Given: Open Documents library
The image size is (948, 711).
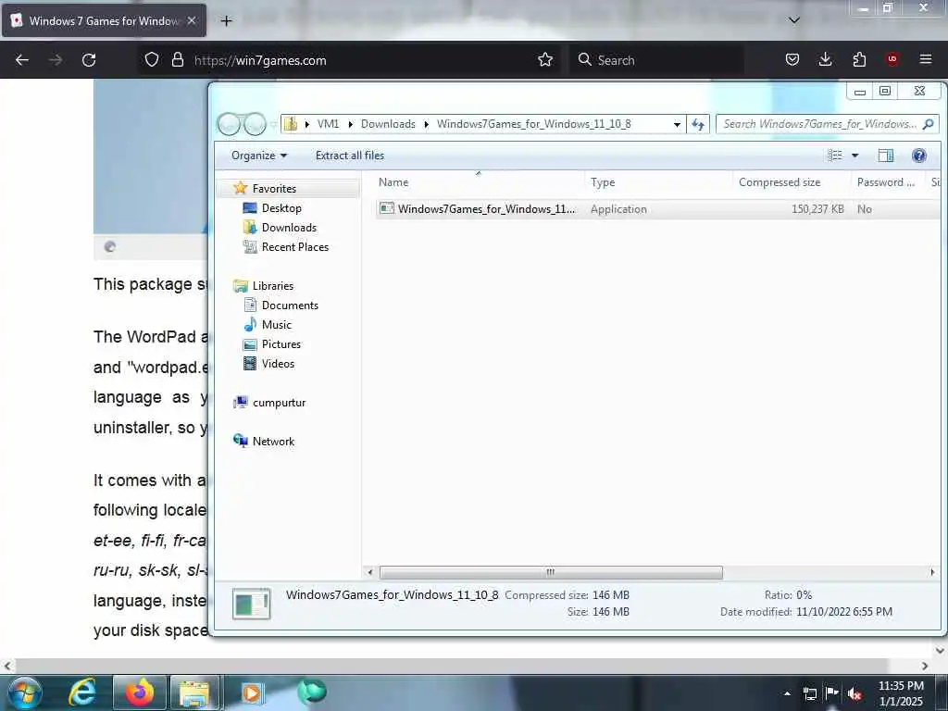Looking at the screenshot, I should [290, 306].
